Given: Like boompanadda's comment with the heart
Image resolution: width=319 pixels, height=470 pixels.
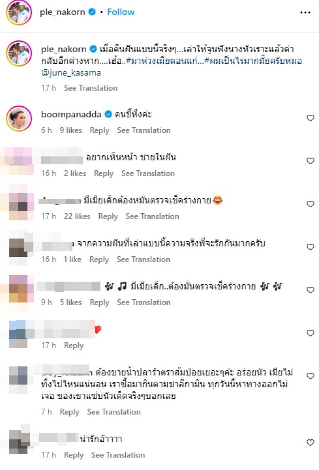Looking at the screenshot, I should (x=310, y=118).
